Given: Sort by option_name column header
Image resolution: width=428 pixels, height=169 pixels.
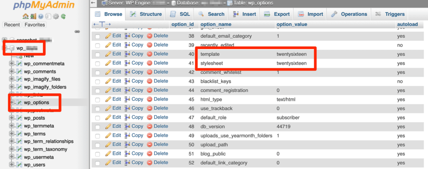Looking at the screenshot, I should [216, 25].
